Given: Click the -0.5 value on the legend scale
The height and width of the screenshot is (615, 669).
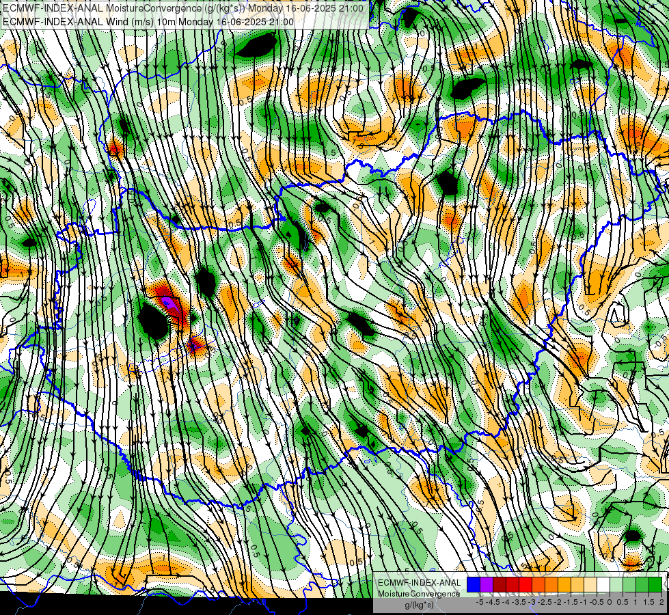Looking at the screenshot, I should point(597,602).
